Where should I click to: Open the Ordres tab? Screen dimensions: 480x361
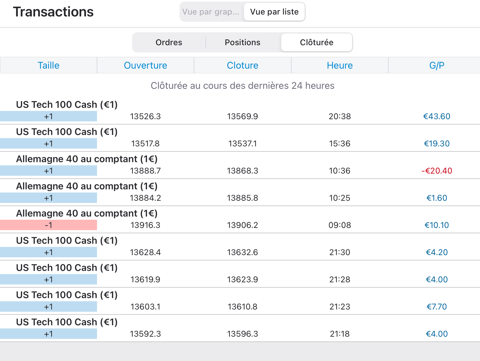(169, 42)
